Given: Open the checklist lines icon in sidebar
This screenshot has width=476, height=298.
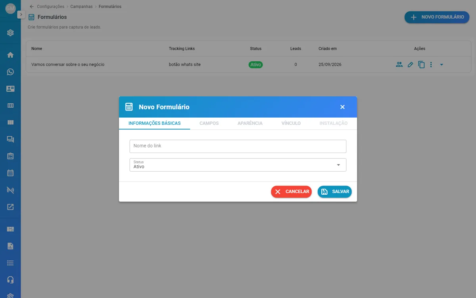Looking at the screenshot, I should pyautogui.click(x=10, y=263).
